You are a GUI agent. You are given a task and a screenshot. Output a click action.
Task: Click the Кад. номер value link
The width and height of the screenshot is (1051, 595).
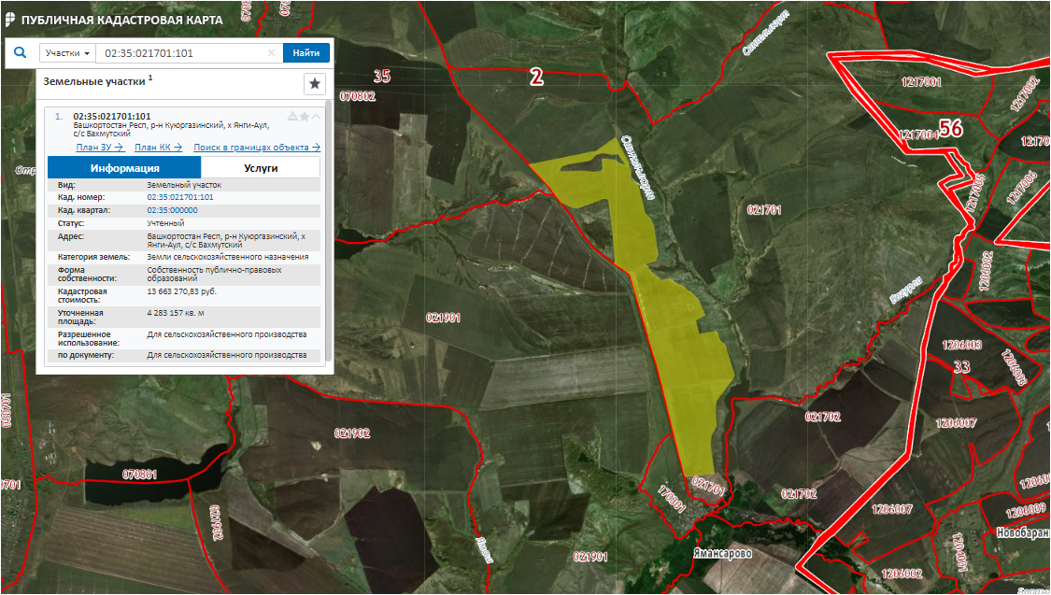pos(180,198)
